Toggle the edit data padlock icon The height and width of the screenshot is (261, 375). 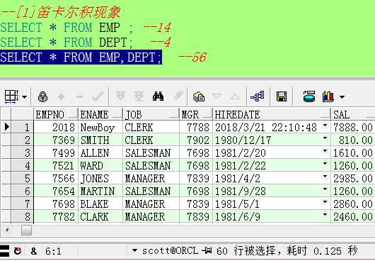[43, 97]
